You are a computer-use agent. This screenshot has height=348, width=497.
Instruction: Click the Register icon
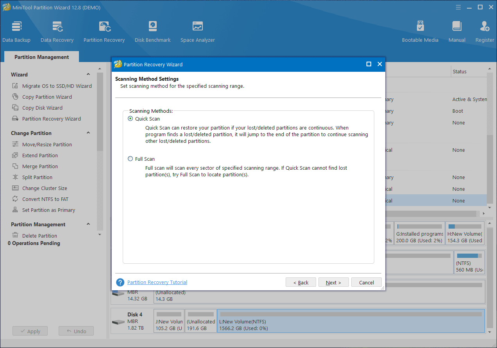pyautogui.click(x=484, y=27)
